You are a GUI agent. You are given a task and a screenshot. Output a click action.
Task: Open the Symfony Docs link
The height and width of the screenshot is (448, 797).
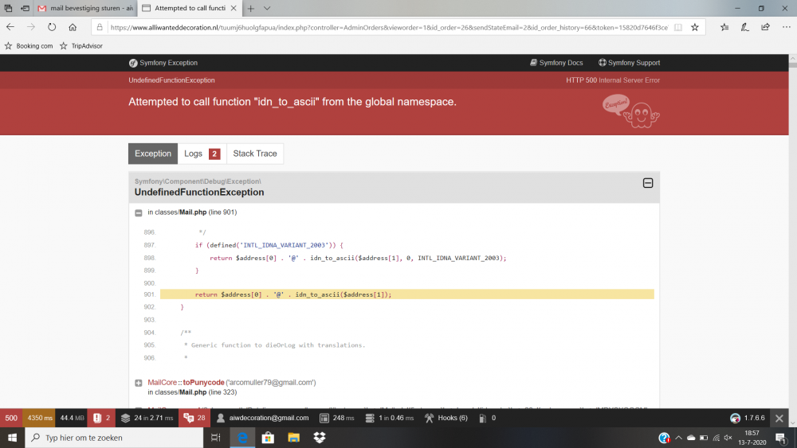click(x=556, y=63)
